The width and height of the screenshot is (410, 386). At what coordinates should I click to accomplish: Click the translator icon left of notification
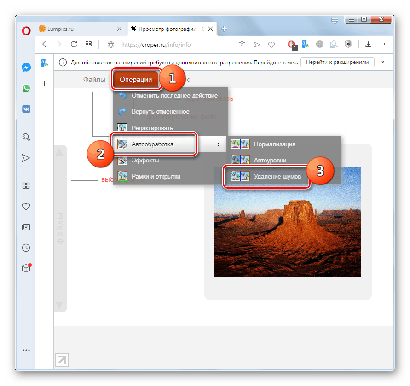(x=44, y=63)
